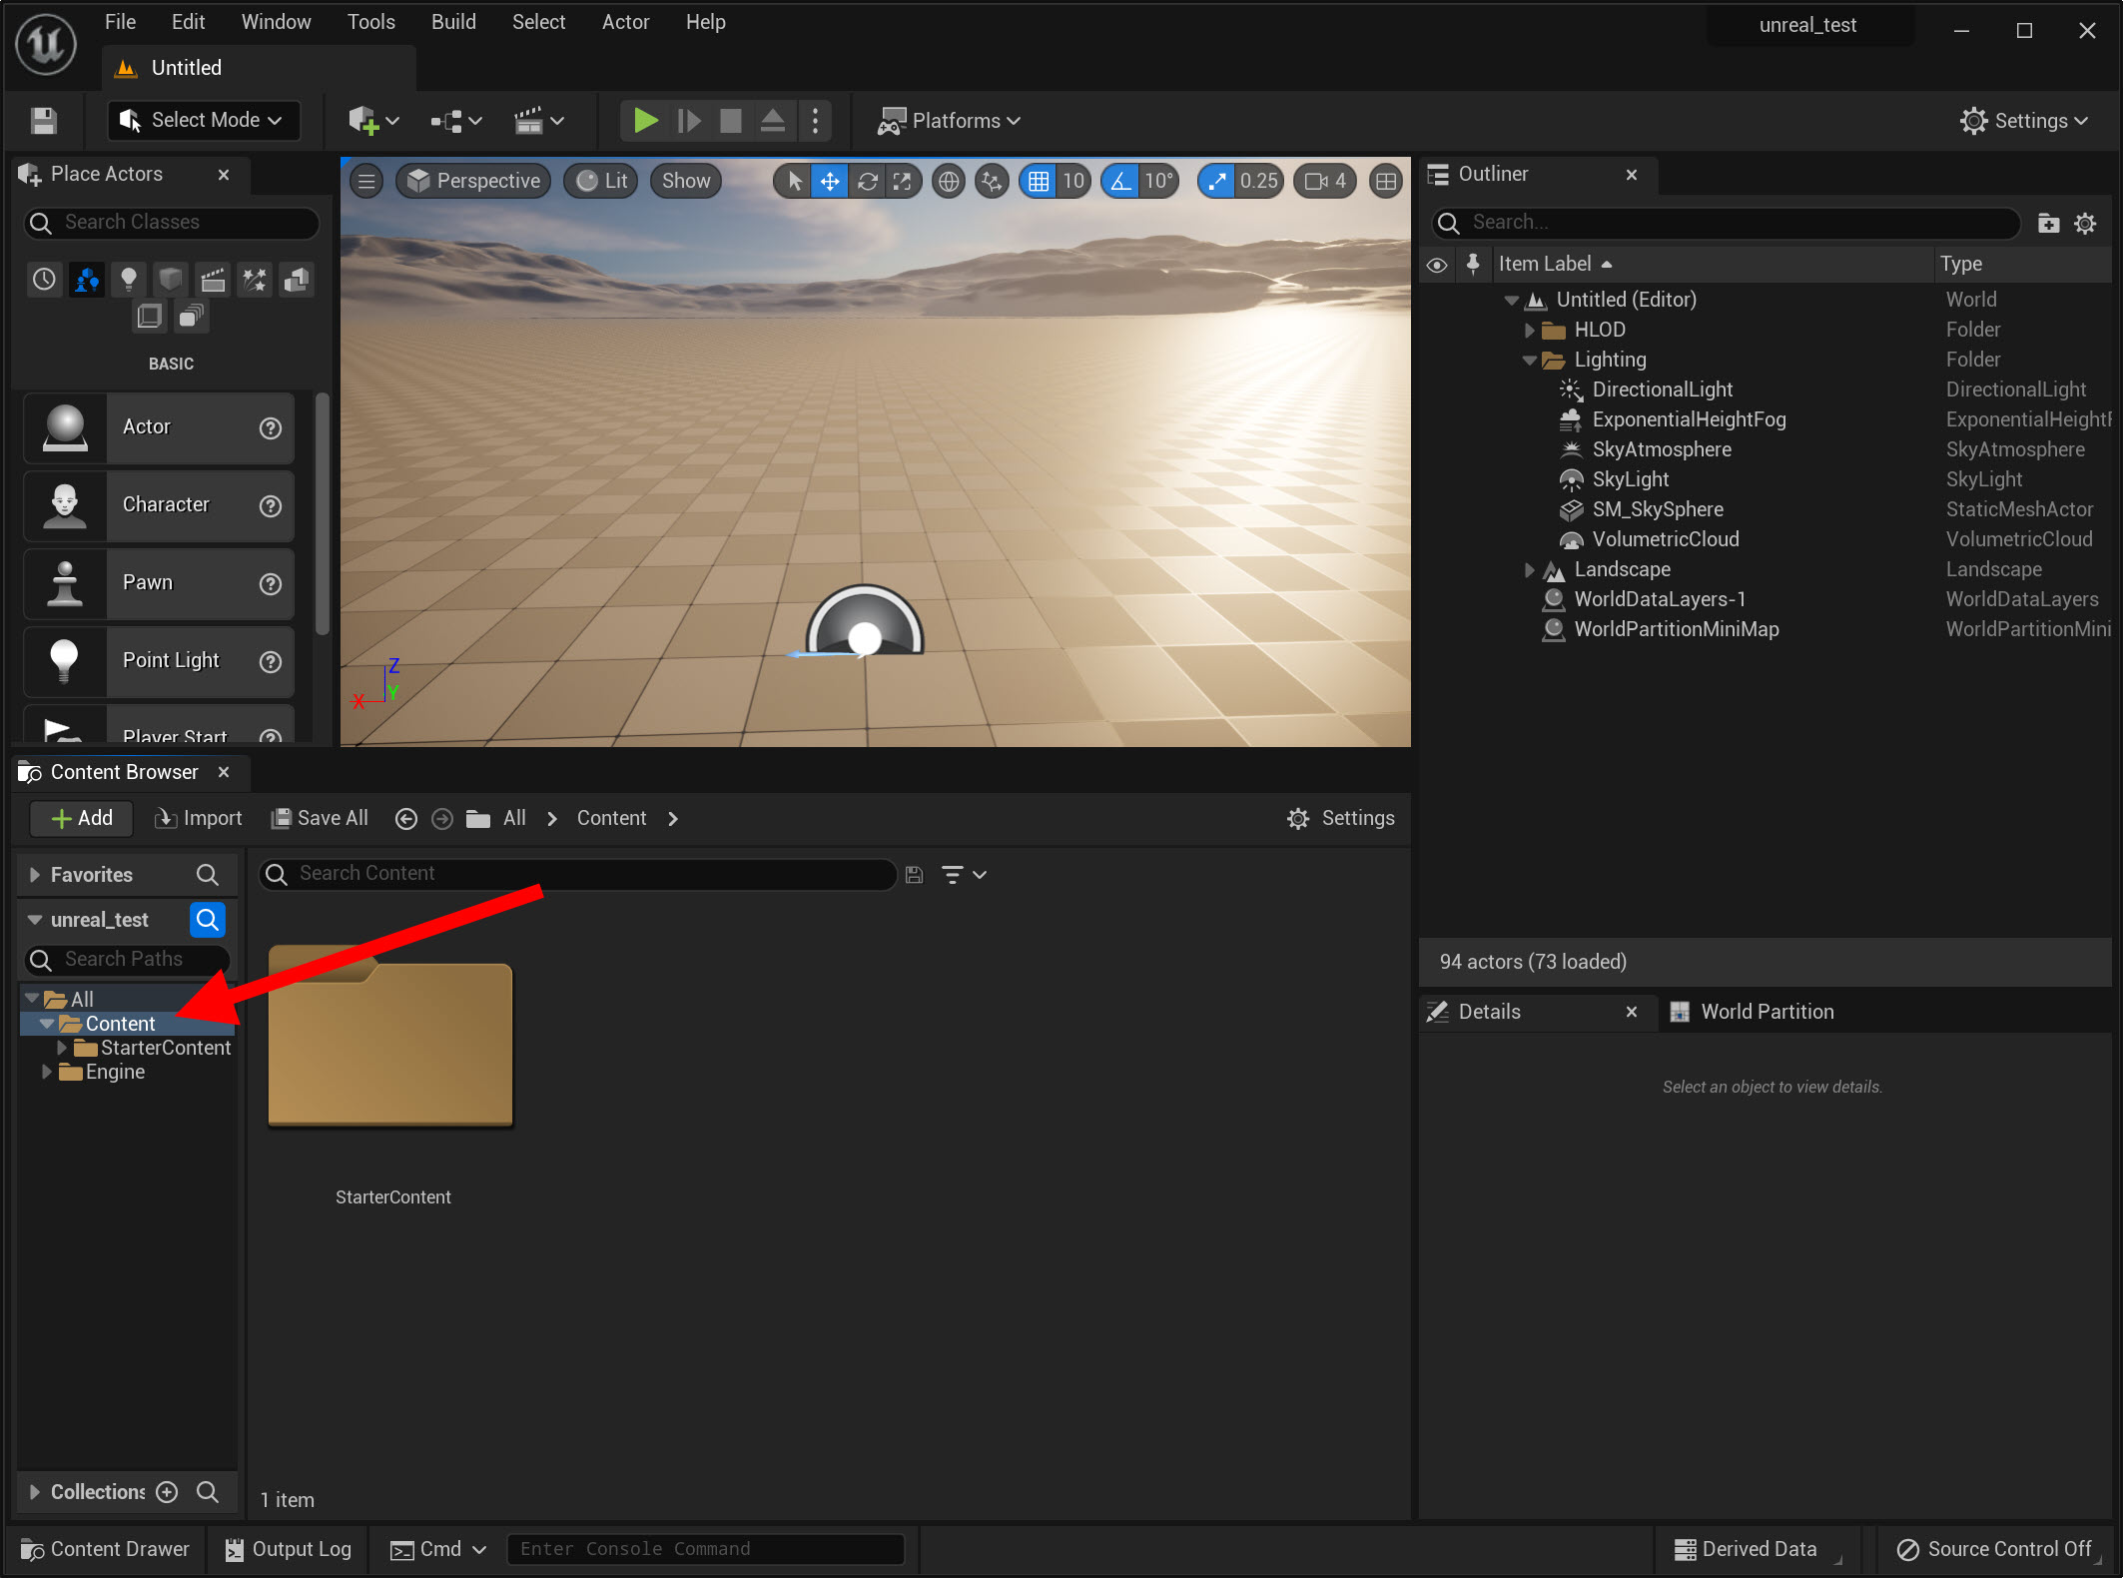Expand the Landscape item in Outliner
The width and height of the screenshot is (2123, 1578).
point(1529,569)
